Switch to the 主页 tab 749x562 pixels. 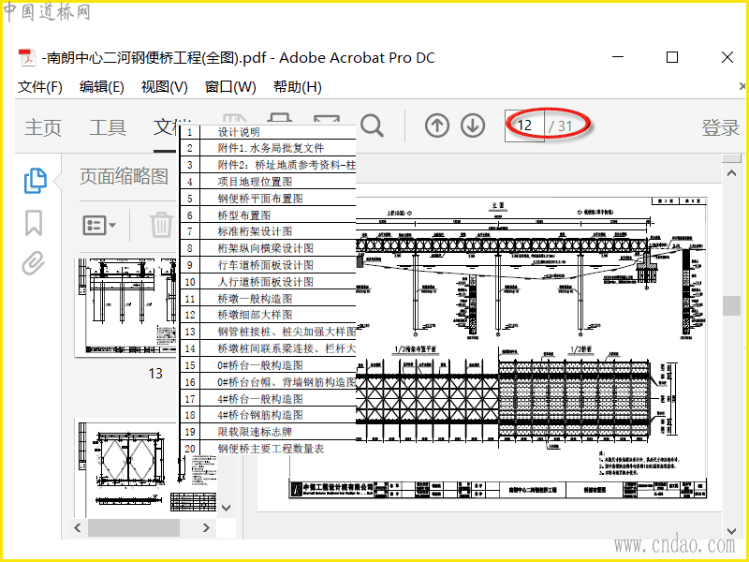click(43, 127)
